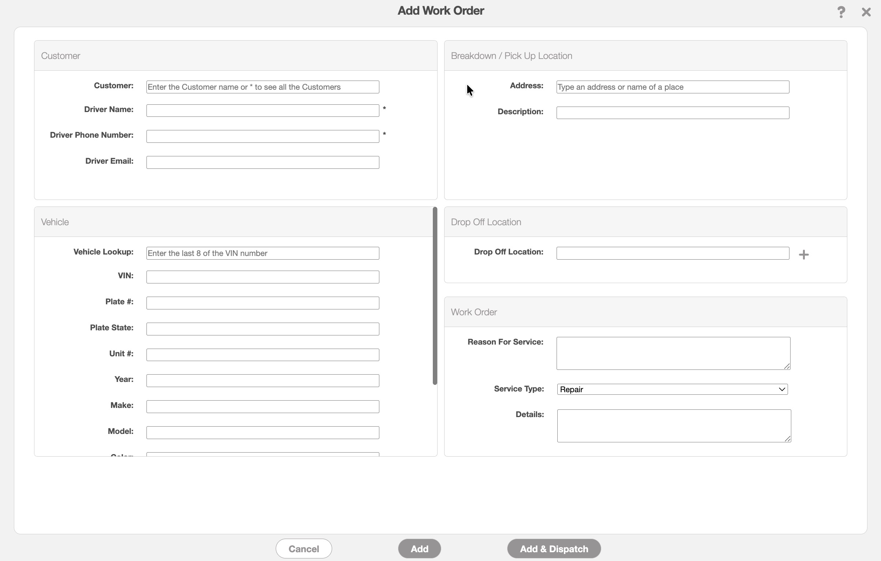Click into the Driver Email field
Screen dimensions: 881x561
(263, 162)
